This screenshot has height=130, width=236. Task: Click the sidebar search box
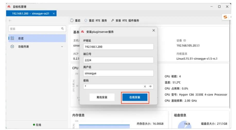pyautogui.click(x=37, y=29)
